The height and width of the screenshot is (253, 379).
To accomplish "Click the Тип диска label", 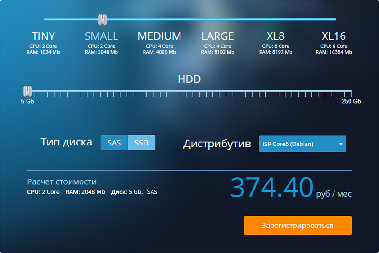I will click(x=66, y=142).
